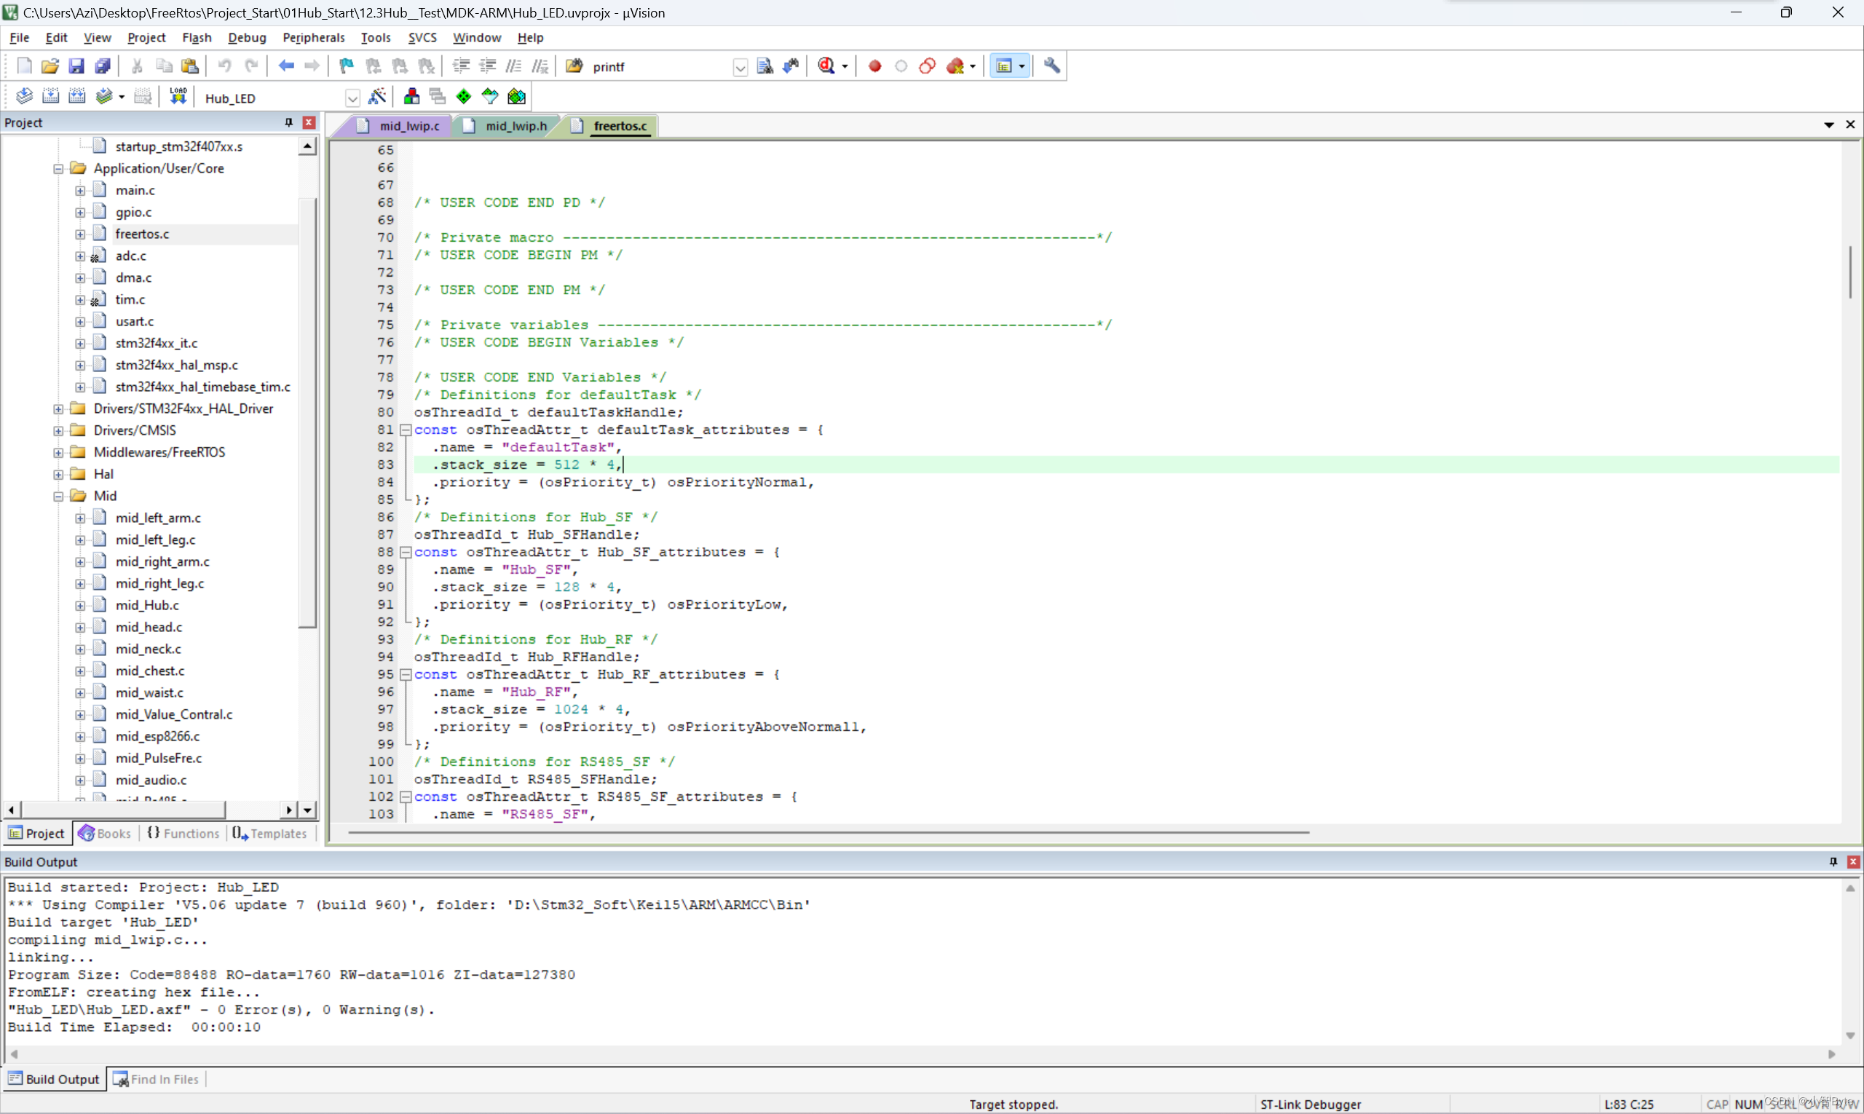Open the Hub_LED target dropdown
1864x1114 pixels.
pyautogui.click(x=352, y=98)
